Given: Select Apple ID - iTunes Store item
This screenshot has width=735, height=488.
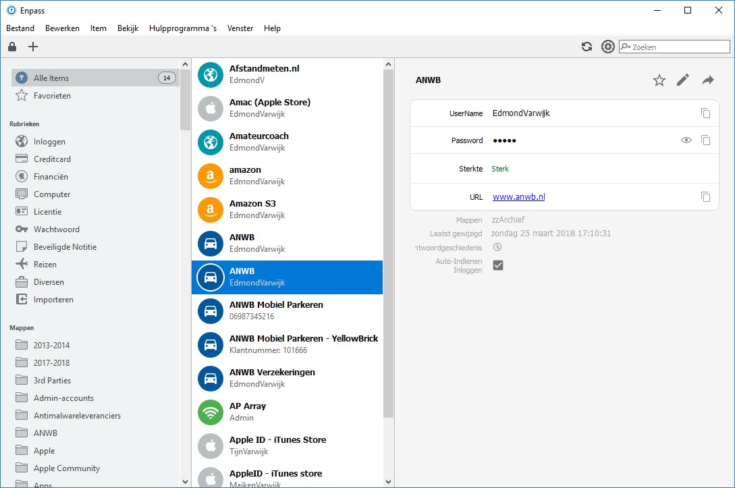Looking at the screenshot, I should coord(287,445).
